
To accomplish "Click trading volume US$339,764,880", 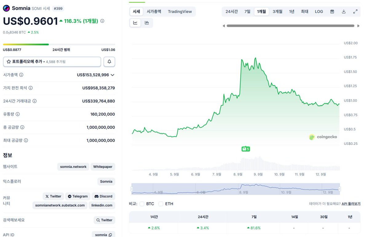I will 99,101.
